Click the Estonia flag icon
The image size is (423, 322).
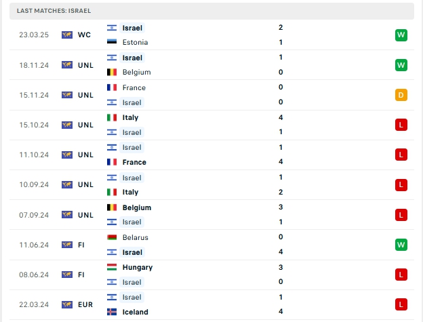coord(112,42)
